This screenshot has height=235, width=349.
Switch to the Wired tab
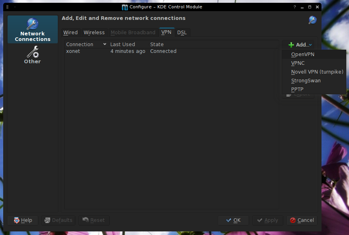click(x=71, y=33)
